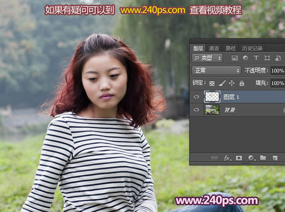Switch to the 通道 tab
285x212 pixels.
214,48
